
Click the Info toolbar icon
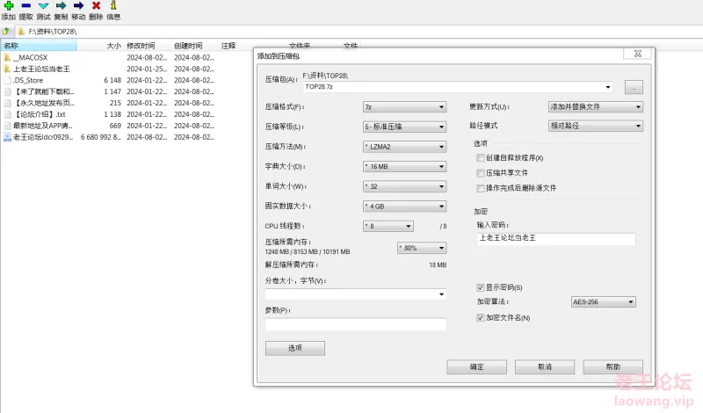click(x=112, y=5)
